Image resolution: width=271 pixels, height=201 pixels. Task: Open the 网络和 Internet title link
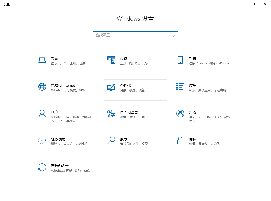63,85
